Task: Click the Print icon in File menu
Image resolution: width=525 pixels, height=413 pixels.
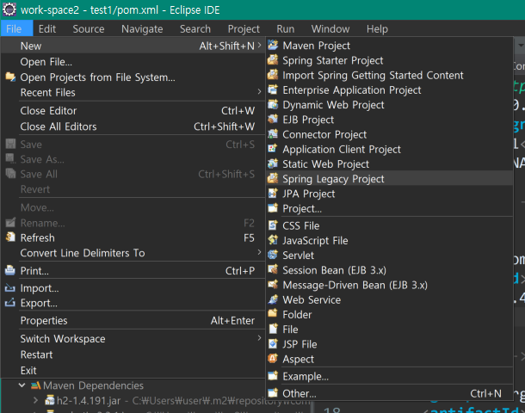Action: pyautogui.click(x=10, y=270)
